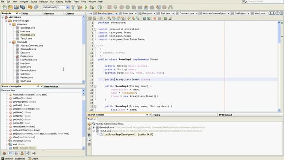
Task: Collapse the Adventure project node
Action: (3, 17)
